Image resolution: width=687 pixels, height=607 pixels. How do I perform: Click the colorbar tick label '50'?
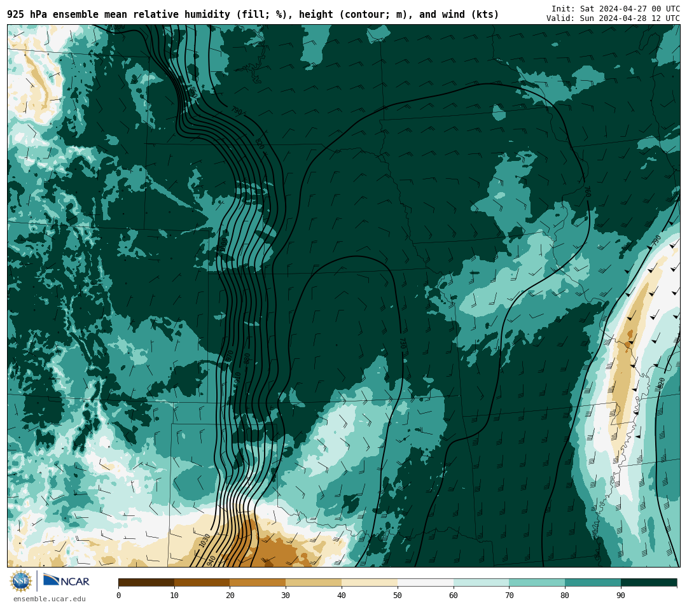(x=398, y=595)
